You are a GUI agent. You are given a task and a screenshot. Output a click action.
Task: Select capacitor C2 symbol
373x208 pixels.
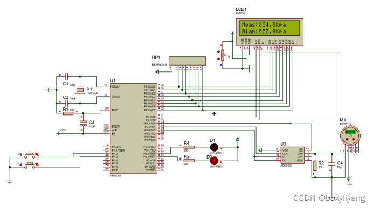(x=67, y=103)
